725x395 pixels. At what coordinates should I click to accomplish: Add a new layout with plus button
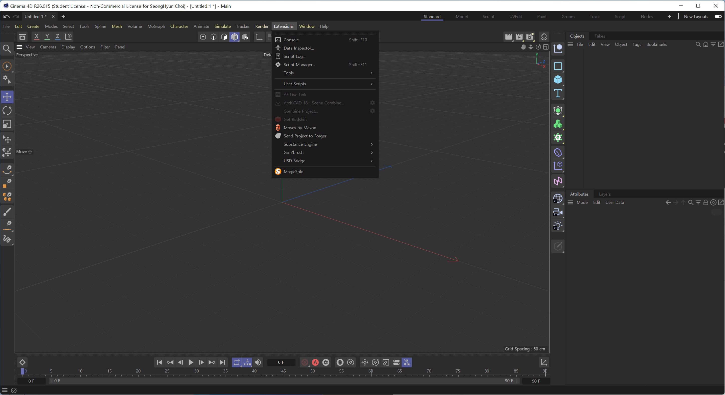click(x=669, y=17)
